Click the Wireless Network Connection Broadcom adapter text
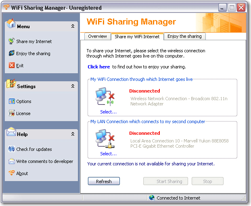251x206 pixels. (x=179, y=101)
